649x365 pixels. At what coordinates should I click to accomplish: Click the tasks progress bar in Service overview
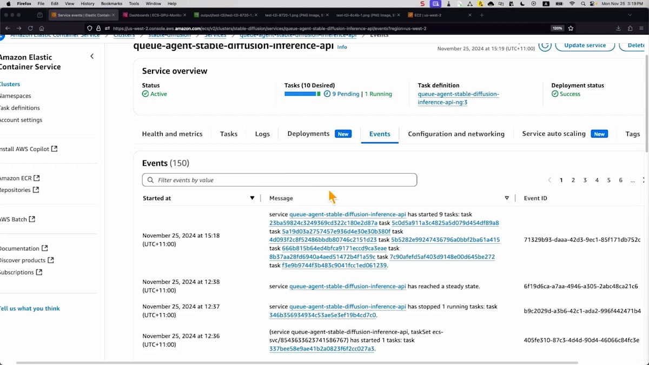pyautogui.click(x=302, y=94)
